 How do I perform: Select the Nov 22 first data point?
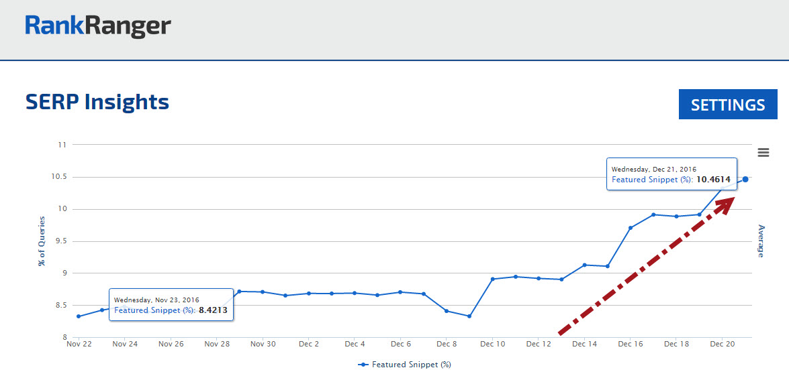(x=79, y=316)
